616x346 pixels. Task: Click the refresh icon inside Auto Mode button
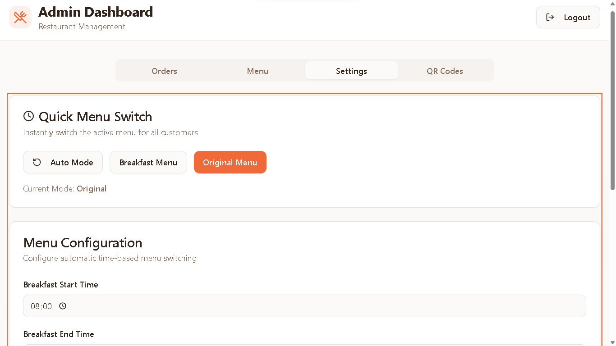pos(37,162)
